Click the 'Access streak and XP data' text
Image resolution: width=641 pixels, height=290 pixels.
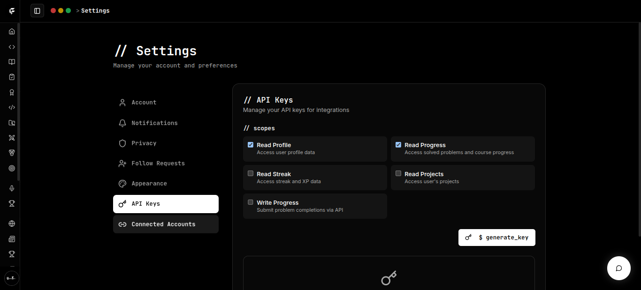289,181
